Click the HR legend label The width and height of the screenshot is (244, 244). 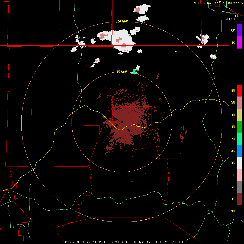233,127
